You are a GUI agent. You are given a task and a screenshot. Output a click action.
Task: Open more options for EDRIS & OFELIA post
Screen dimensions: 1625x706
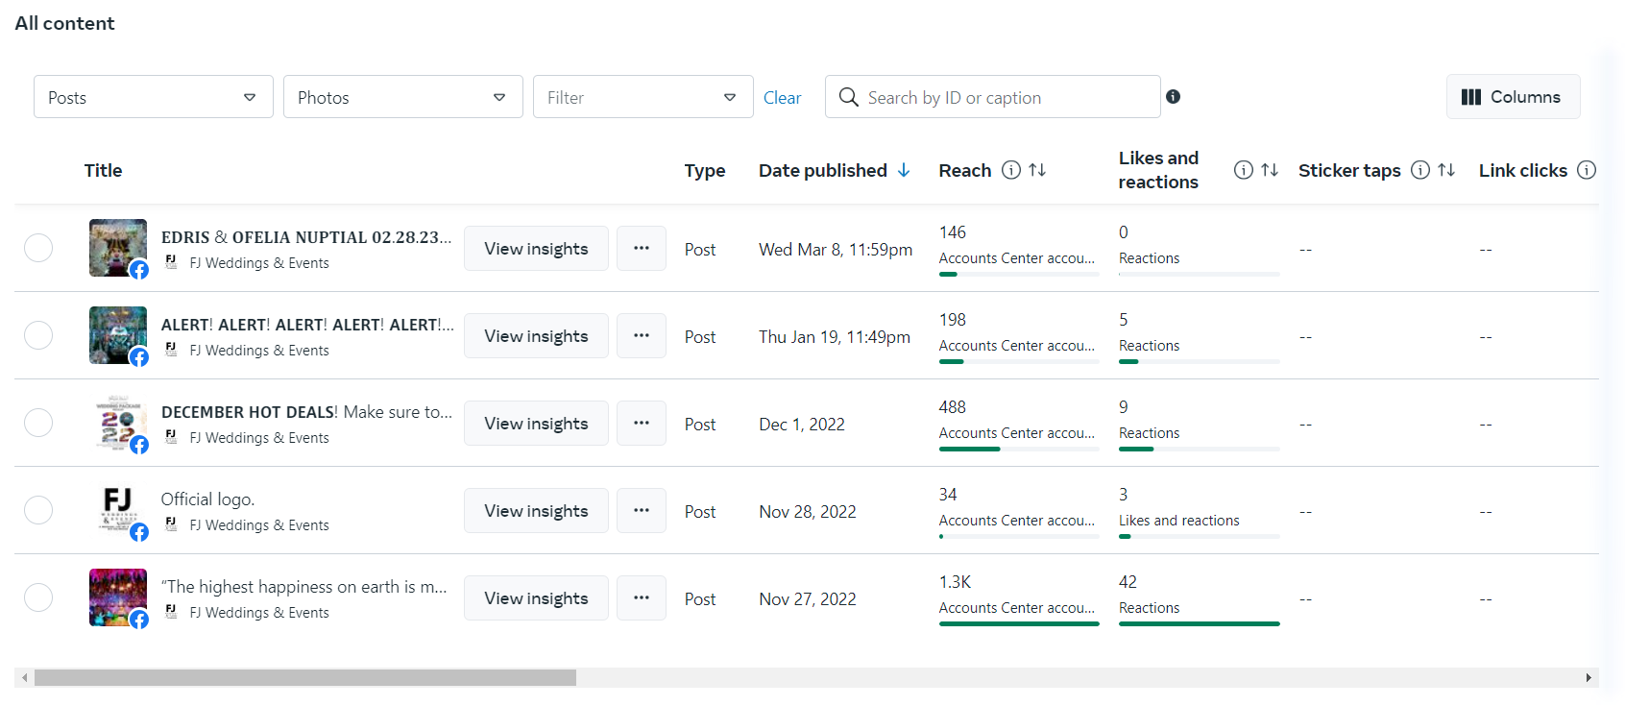642,249
